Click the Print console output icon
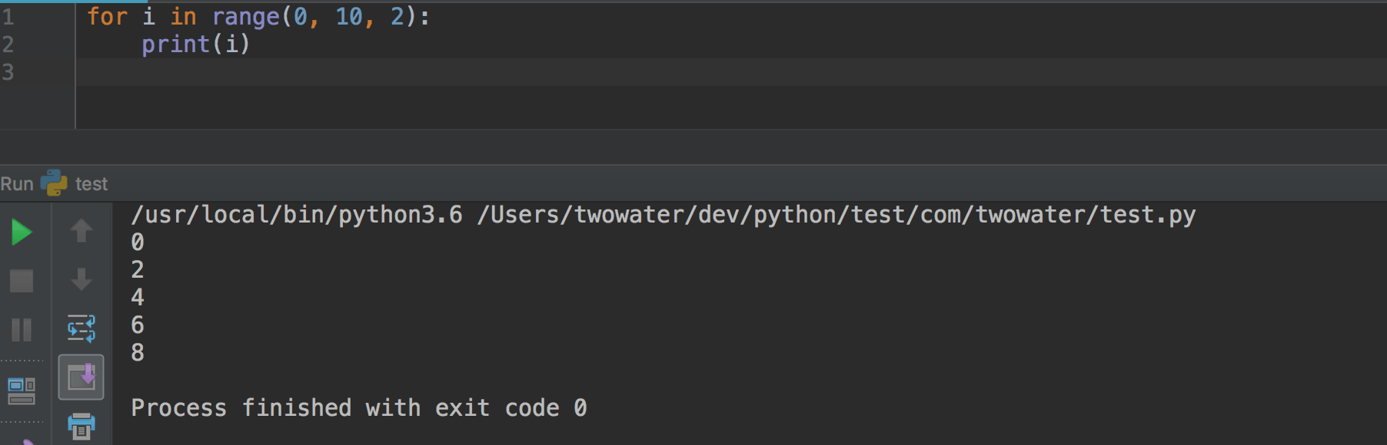1387x445 pixels. 81,426
